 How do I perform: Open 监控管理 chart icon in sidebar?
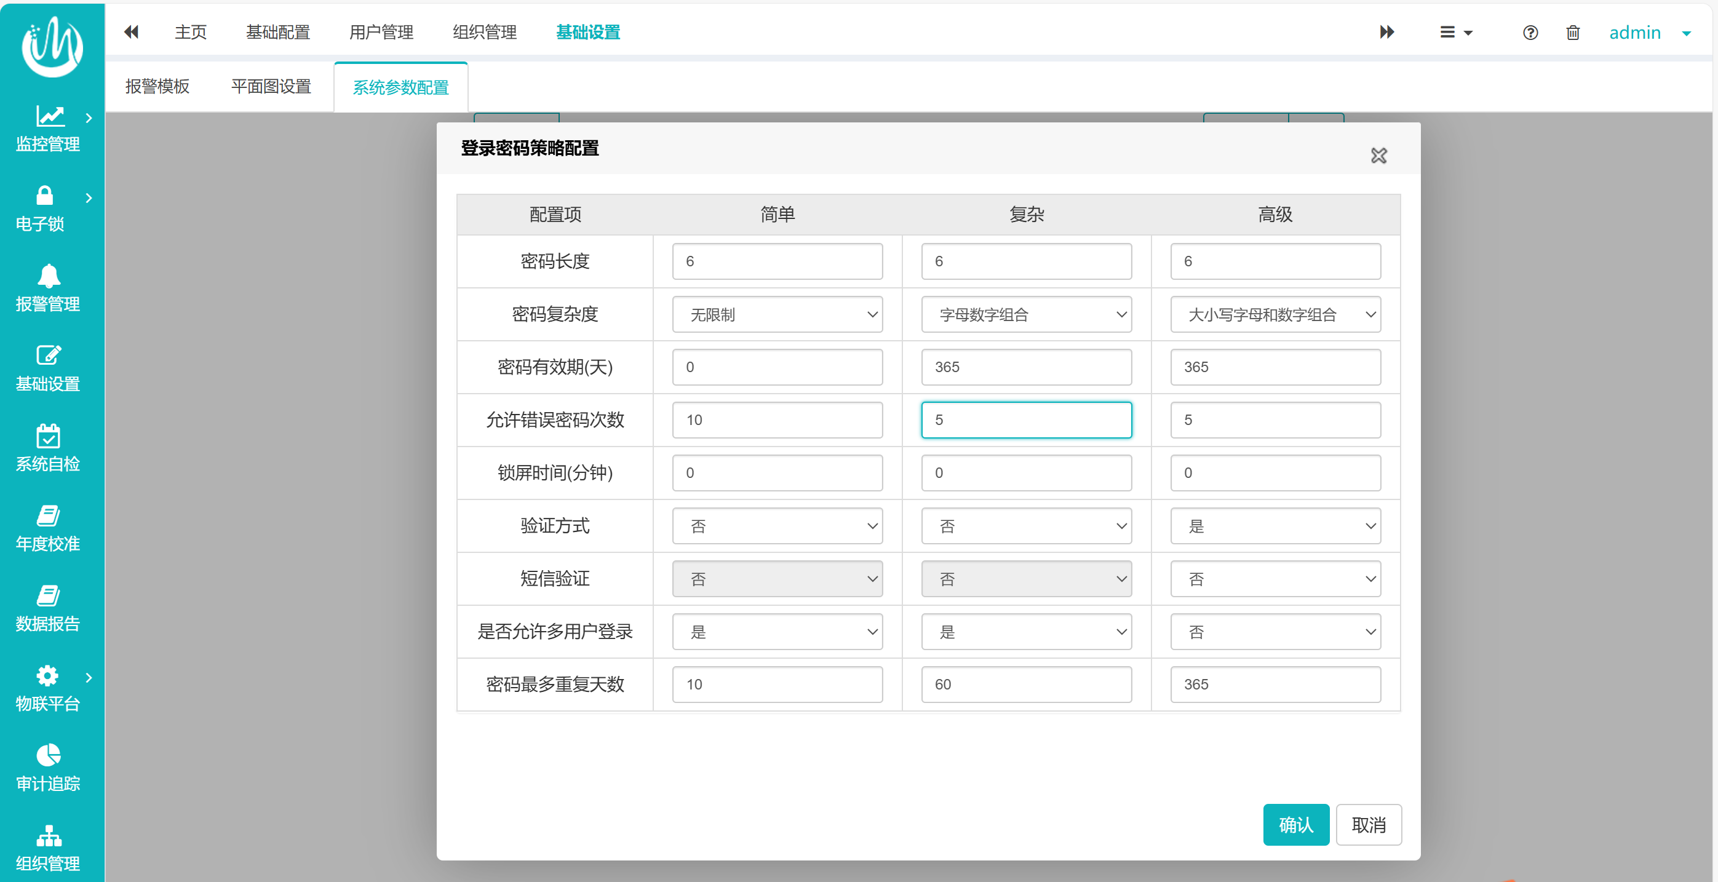tap(49, 116)
